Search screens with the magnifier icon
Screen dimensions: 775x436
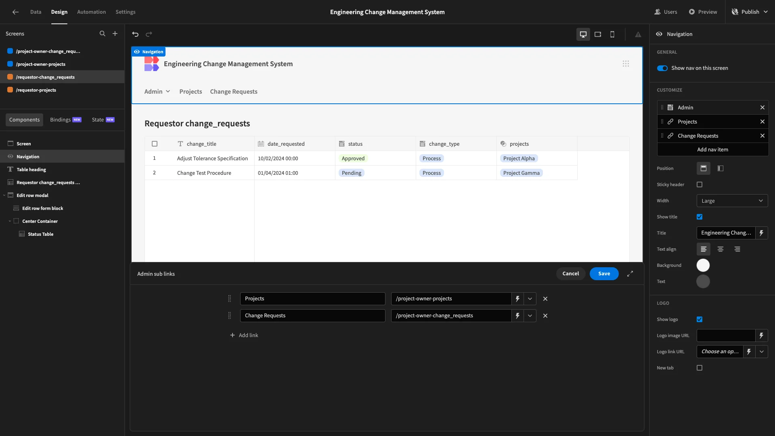(x=103, y=34)
